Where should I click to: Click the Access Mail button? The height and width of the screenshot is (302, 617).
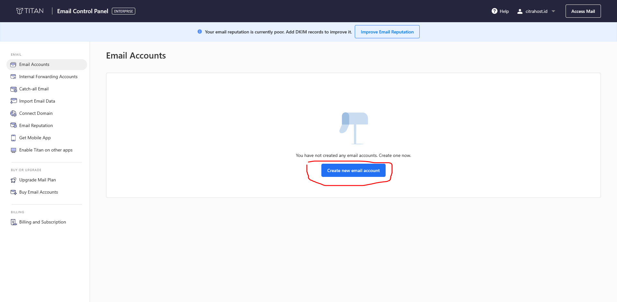pyautogui.click(x=583, y=11)
